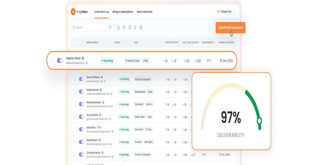315x165 pixels.
Task: Click verified check after ronald.richards@emailtech.net
Action: [x=112, y=106]
